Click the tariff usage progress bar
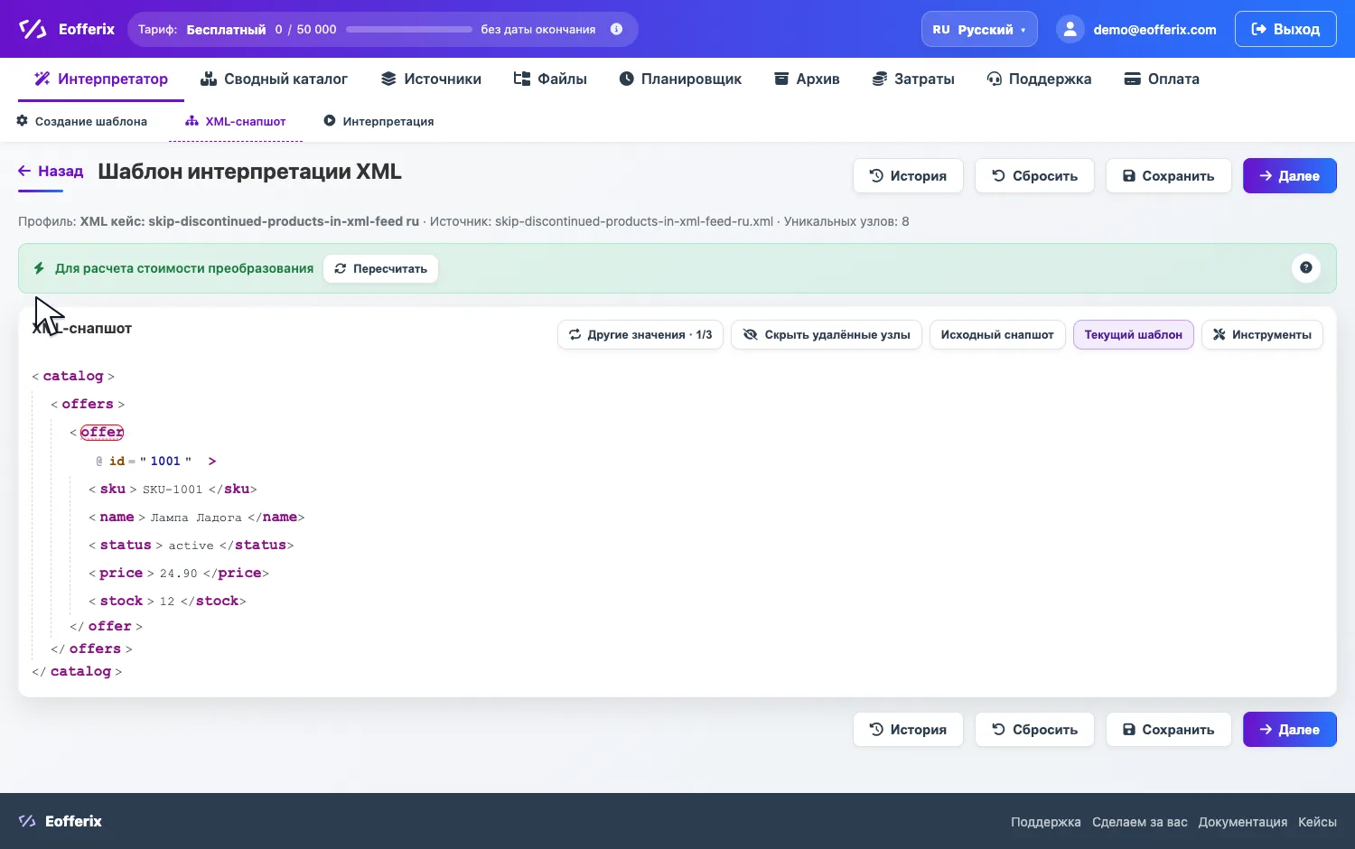Image resolution: width=1355 pixels, height=849 pixels. [409, 29]
